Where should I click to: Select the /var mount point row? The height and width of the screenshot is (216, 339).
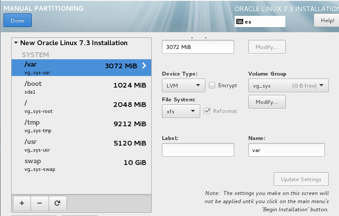(81, 67)
